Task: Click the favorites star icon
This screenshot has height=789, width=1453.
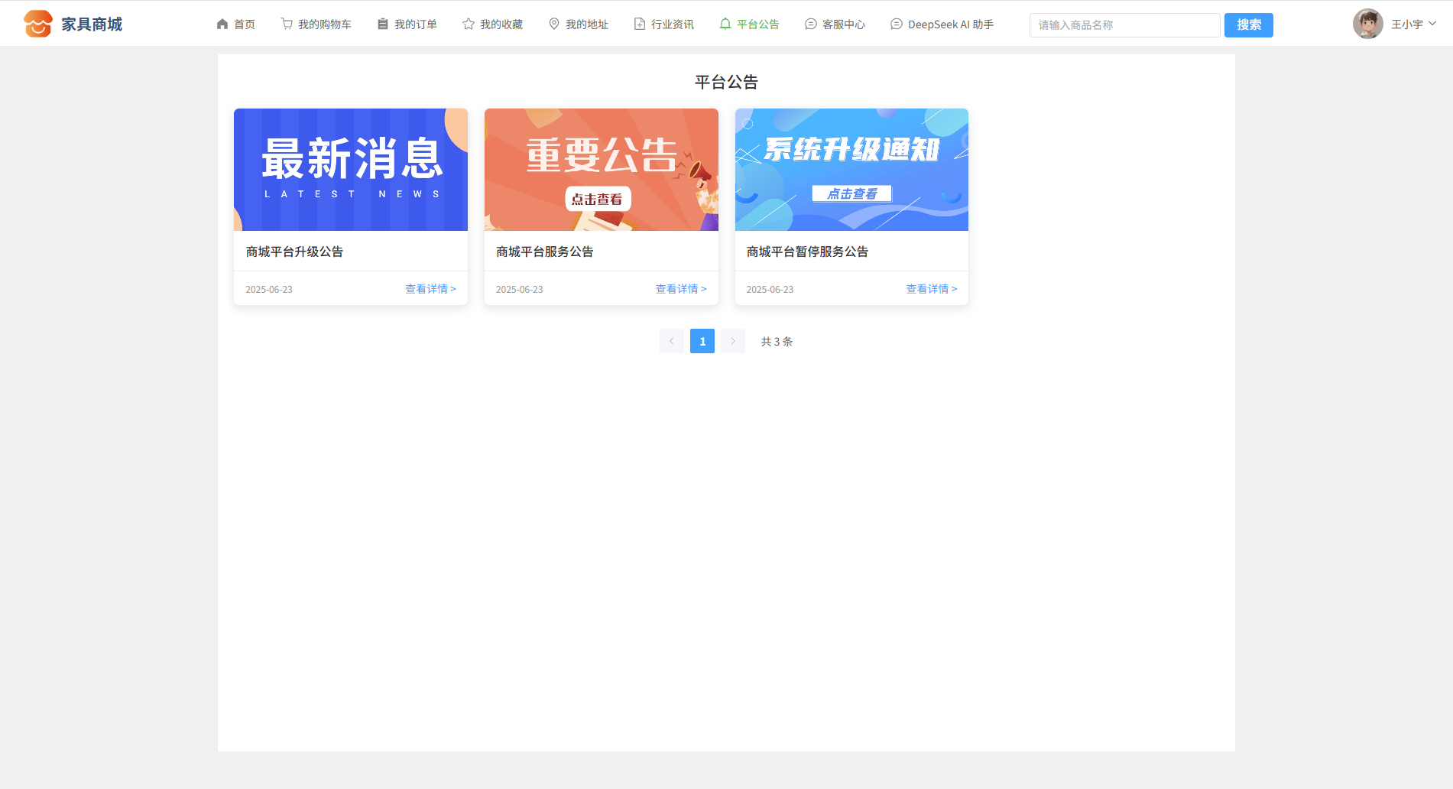Action: tap(469, 24)
